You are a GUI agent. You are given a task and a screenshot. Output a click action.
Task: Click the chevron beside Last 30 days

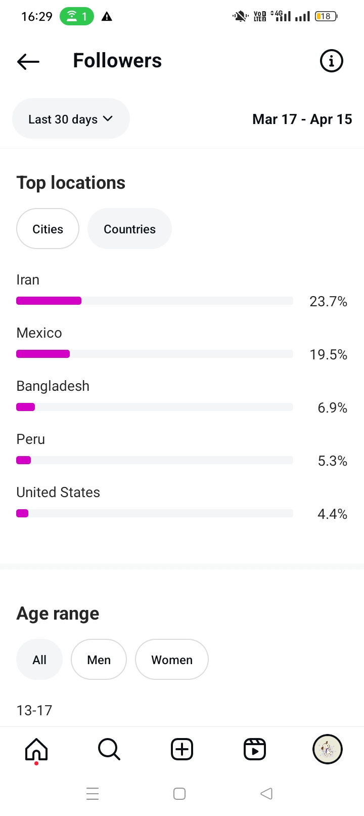(108, 118)
